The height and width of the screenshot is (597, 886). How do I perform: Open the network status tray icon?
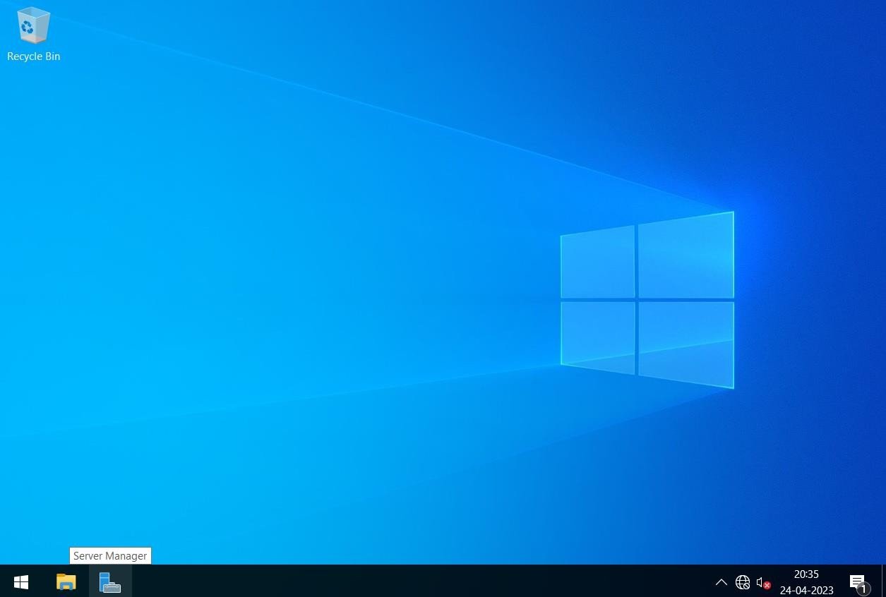point(742,582)
